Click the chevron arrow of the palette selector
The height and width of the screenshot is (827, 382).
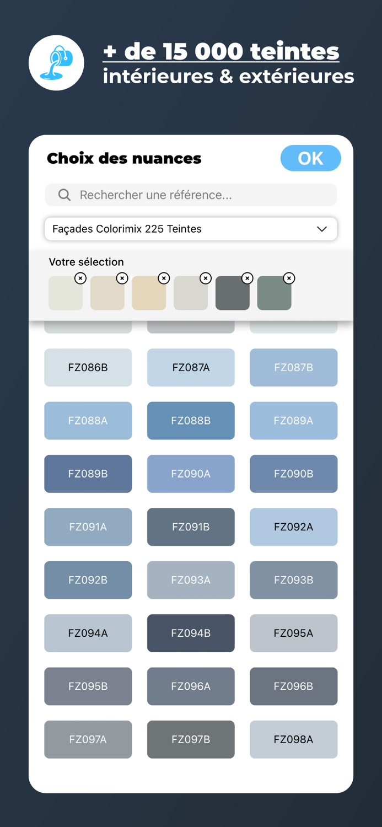[322, 229]
